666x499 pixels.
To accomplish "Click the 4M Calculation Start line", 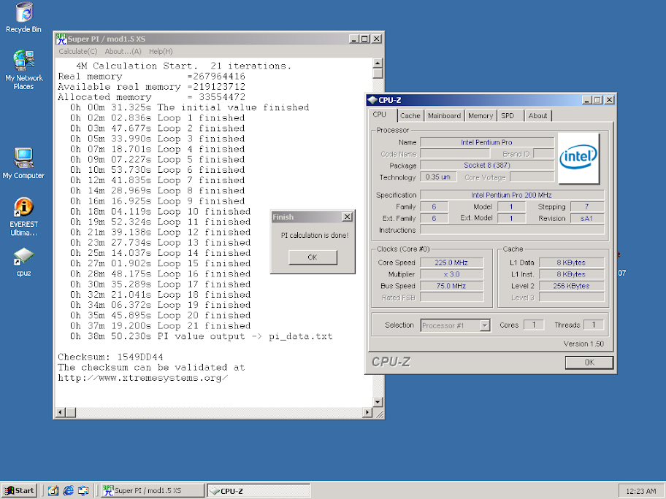I will tap(183, 66).
